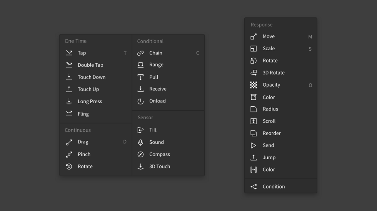Click the Fling trigger icon
Viewport: 377px width, 211px height.
tap(69, 113)
